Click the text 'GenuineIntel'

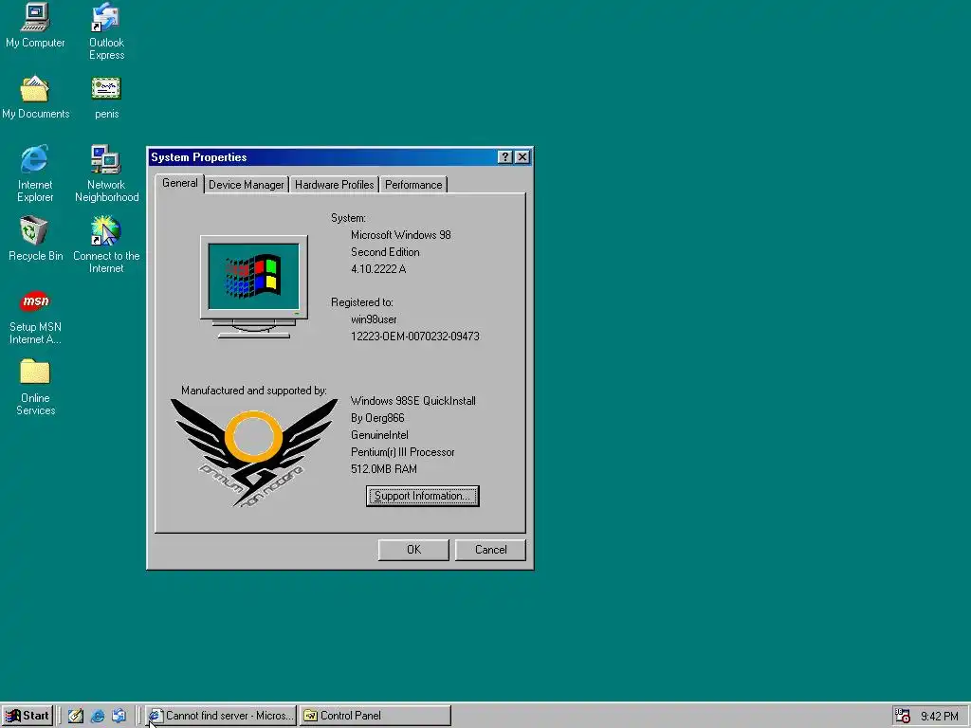tap(379, 435)
